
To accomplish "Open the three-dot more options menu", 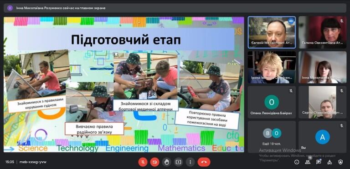I will click(x=190, y=162).
